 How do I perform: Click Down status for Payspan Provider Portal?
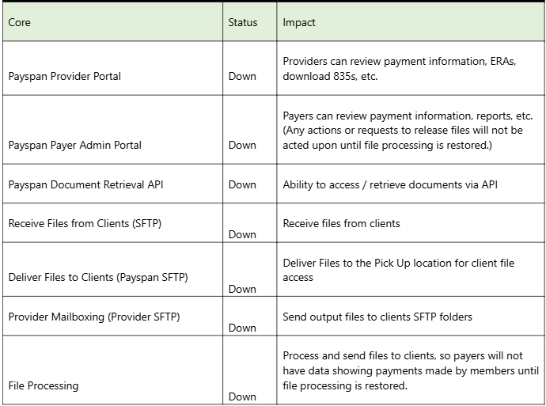pos(242,76)
